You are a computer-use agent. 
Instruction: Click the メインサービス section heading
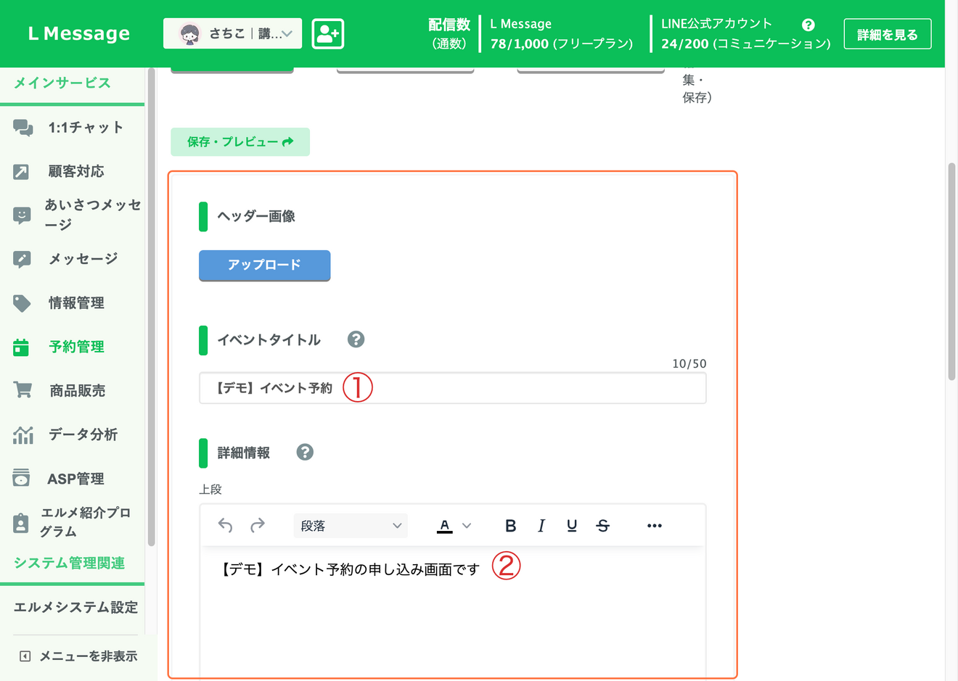pyautogui.click(x=62, y=83)
